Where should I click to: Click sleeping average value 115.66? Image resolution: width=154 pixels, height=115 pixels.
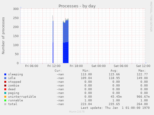click(x=114, y=74)
